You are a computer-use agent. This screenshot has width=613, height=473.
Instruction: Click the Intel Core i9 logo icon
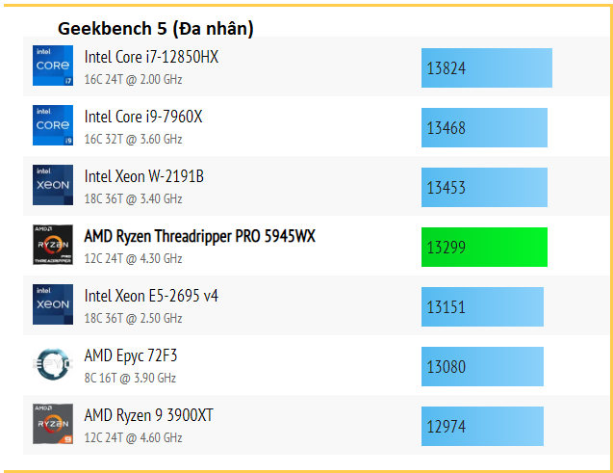[x=53, y=125]
